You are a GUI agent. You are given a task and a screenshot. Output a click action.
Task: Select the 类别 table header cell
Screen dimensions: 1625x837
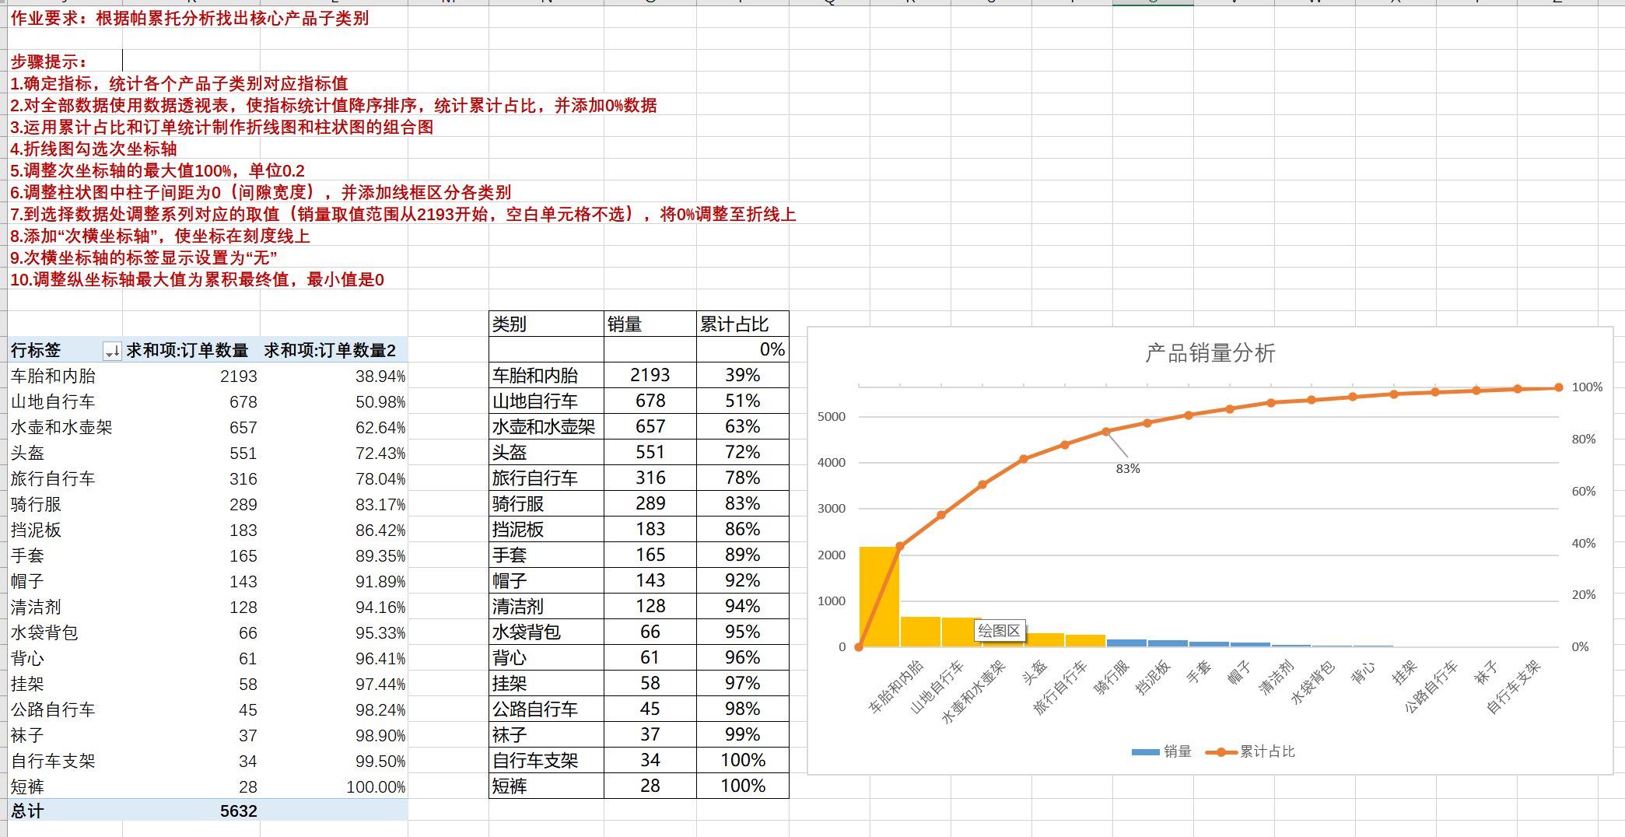pos(546,324)
